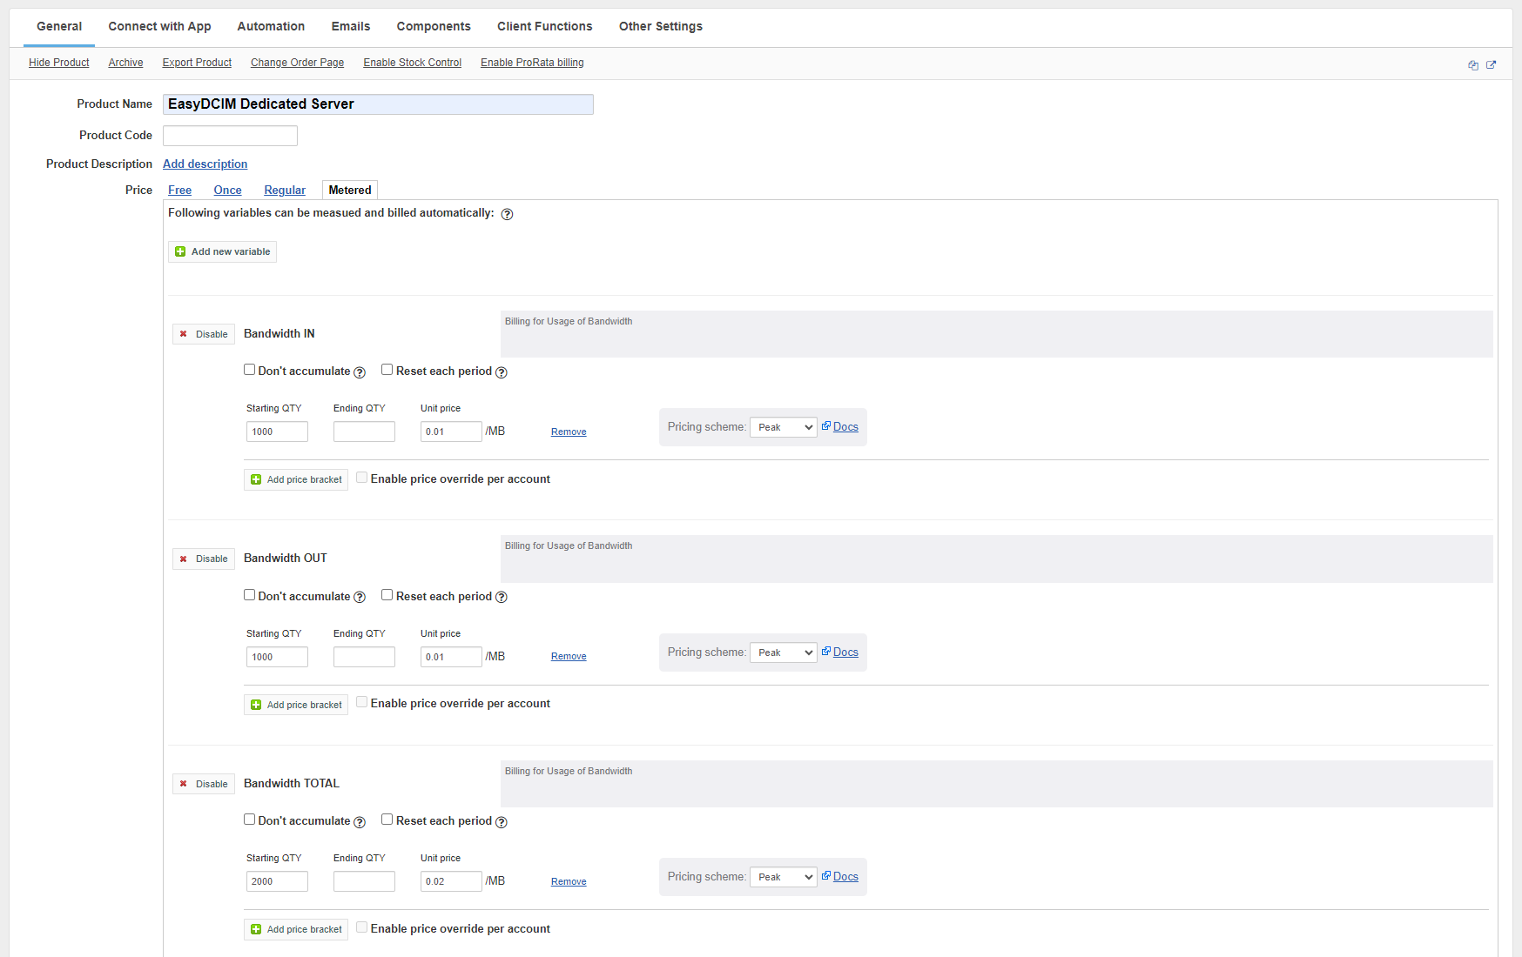Viewport: 1522px width, 957px height.
Task: Enable price override per account for Bandwidth TOTAL
Action: (x=362, y=927)
